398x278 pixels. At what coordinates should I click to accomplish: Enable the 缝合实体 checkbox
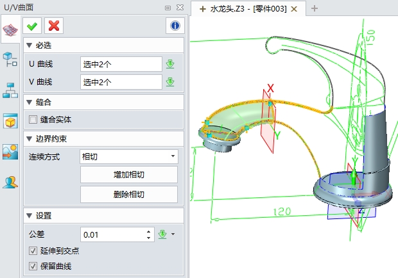tap(33, 119)
